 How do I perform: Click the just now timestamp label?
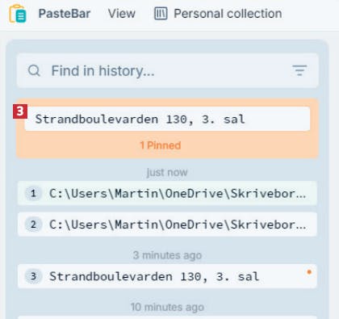click(167, 172)
